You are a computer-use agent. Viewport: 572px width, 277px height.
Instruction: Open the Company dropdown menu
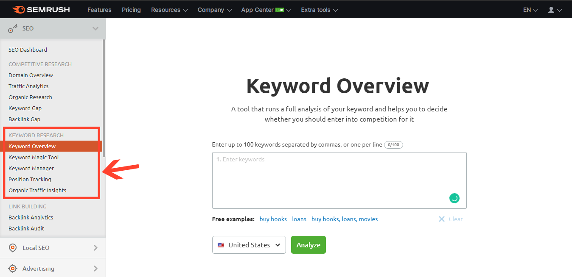click(214, 10)
